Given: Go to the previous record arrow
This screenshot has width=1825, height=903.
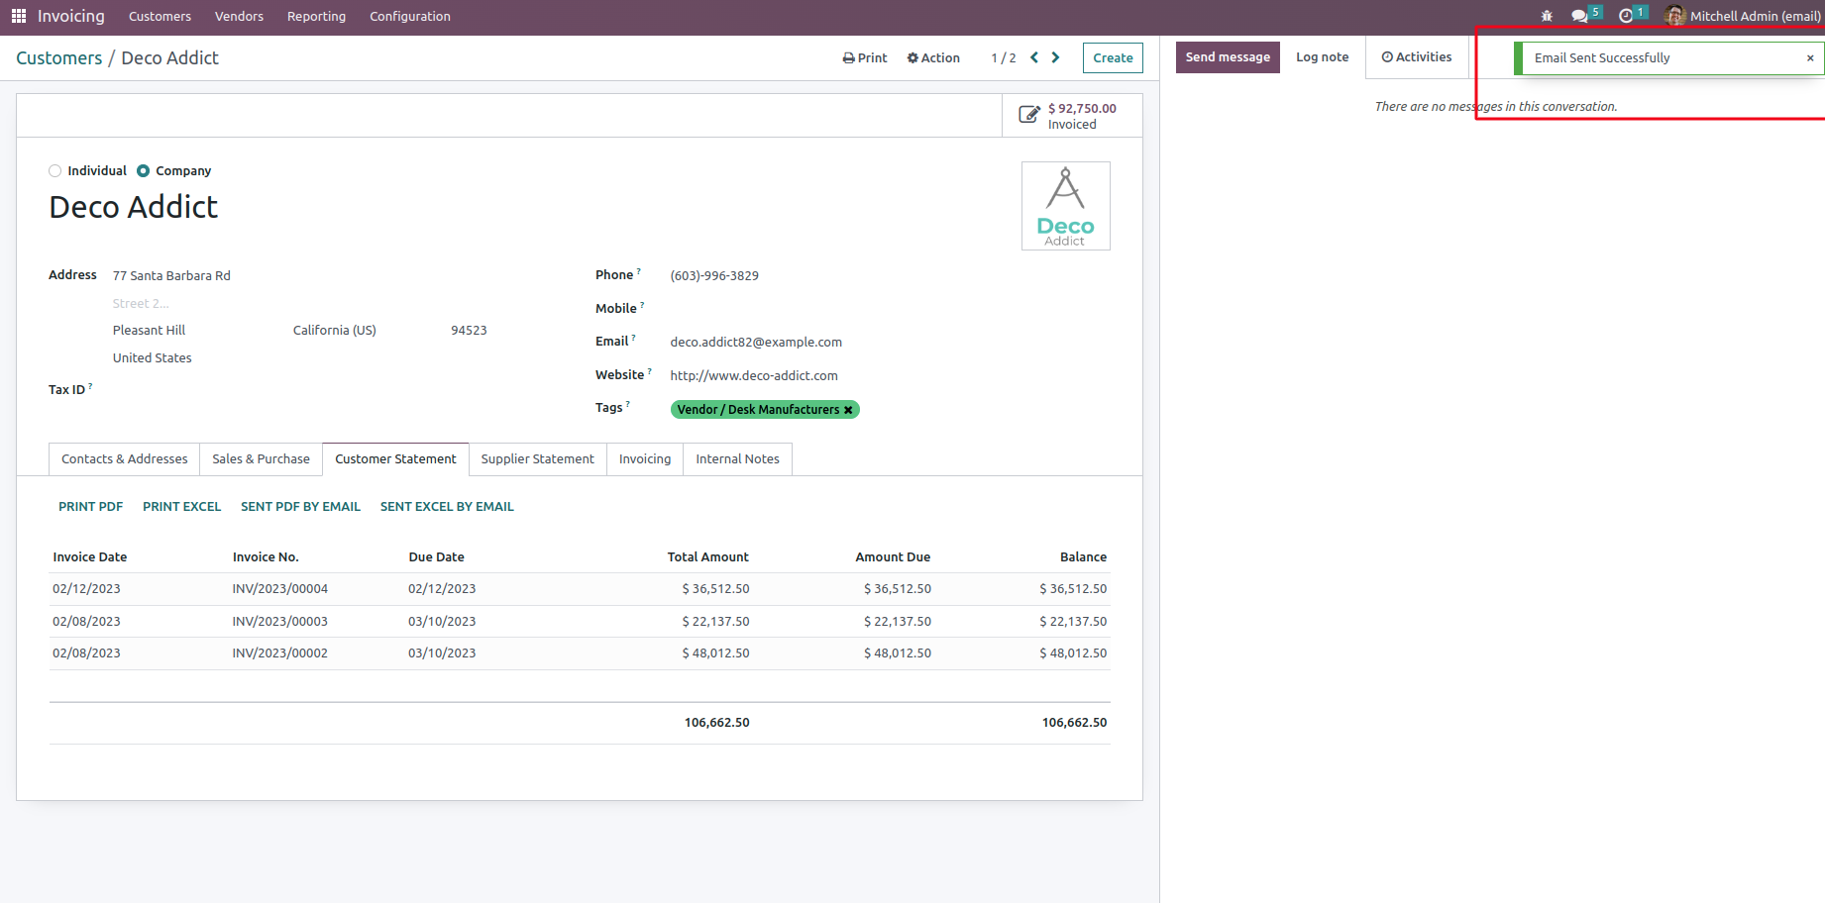Looking at the screenshot, I should pos(1034,57).
